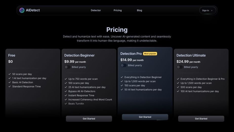The image size is (234, 132).
Task: Open the Blog page from navbar
Action: coord(139,10)
